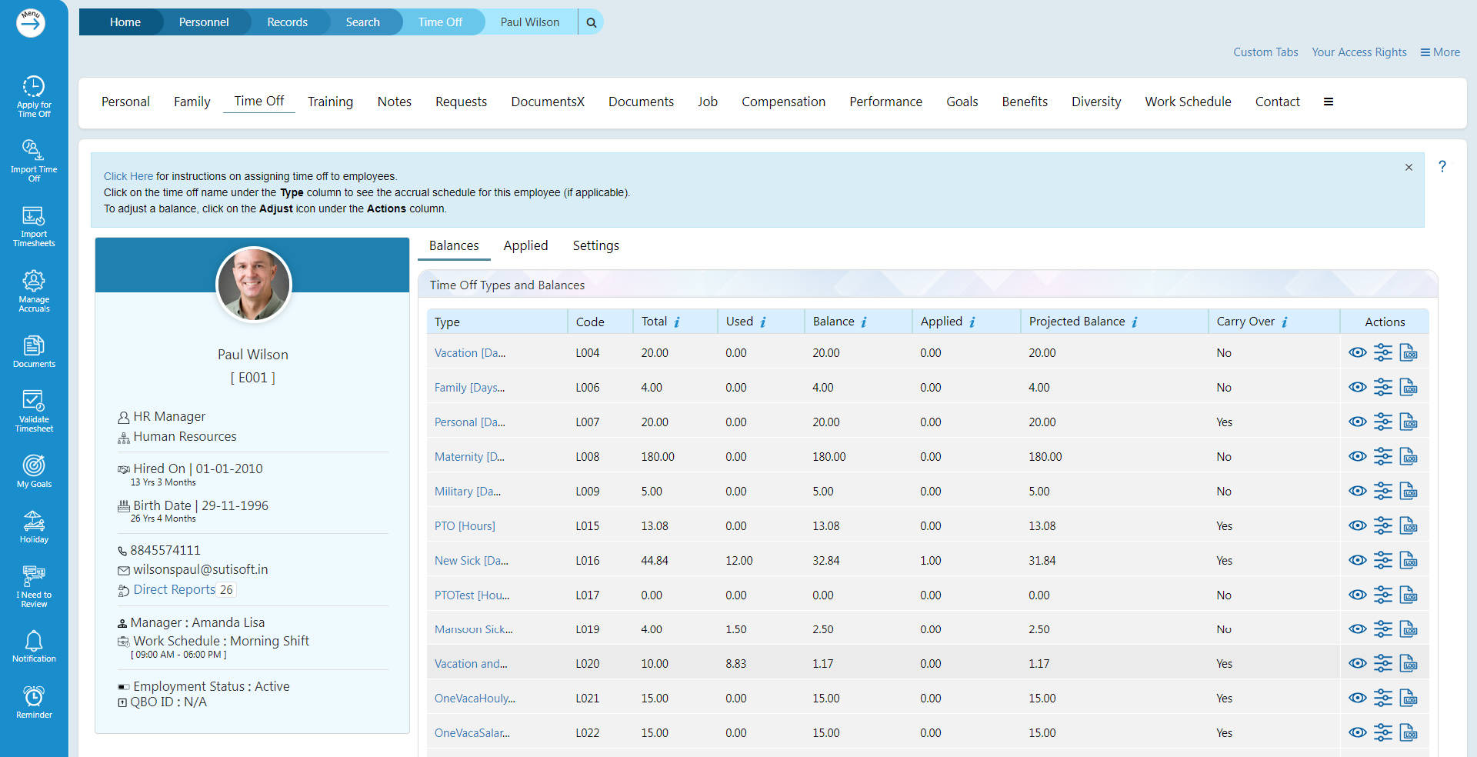Click the info icon beside Projected Balance header
This screenshot has height=757, width=1477.
pyautogui.click(x=1135, y=322)
